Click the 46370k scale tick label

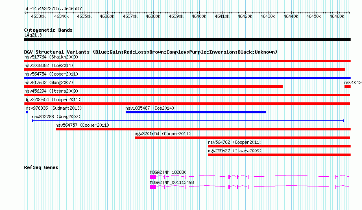130,16
